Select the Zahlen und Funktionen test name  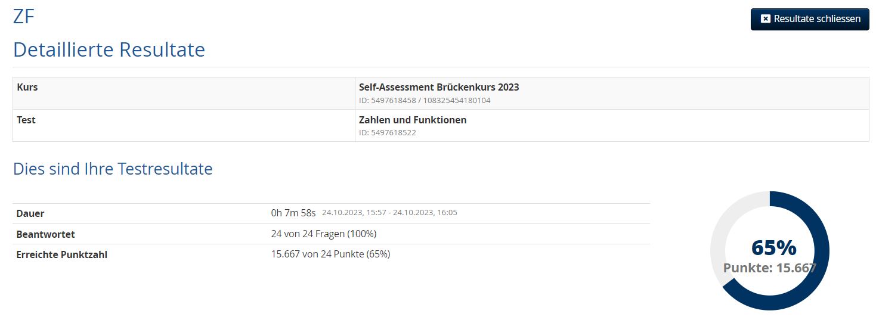pyautogui.click(x=413, y=120)
